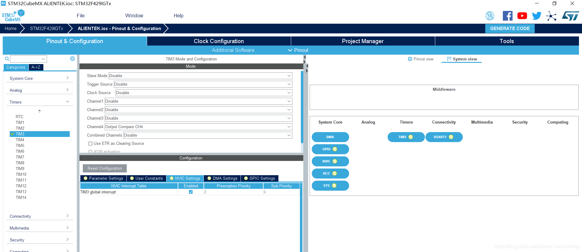The height and width of the screenshot is (252, 582).
Task: Click GENERATE CODE button
Action: 510,29
